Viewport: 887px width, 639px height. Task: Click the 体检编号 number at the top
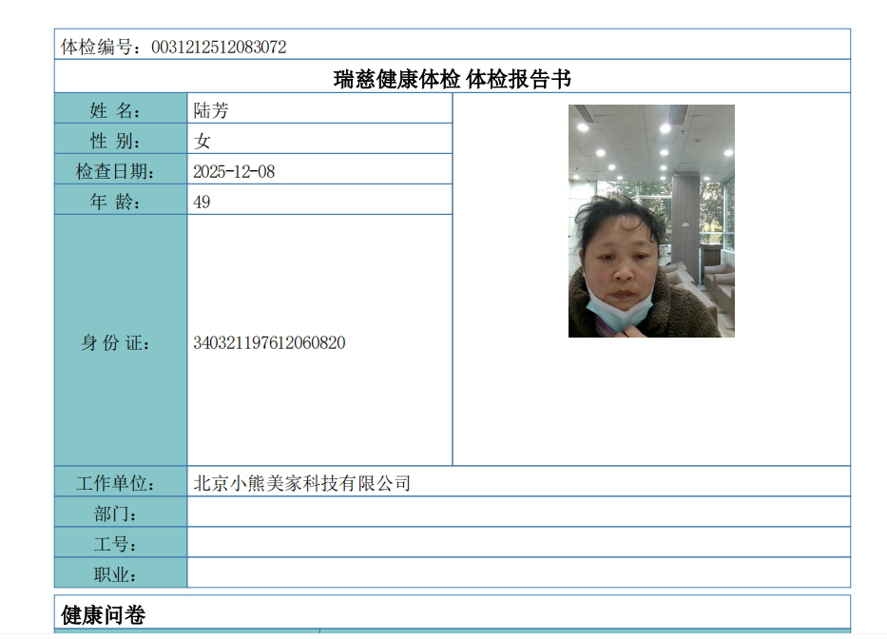[x=219, y=47]
